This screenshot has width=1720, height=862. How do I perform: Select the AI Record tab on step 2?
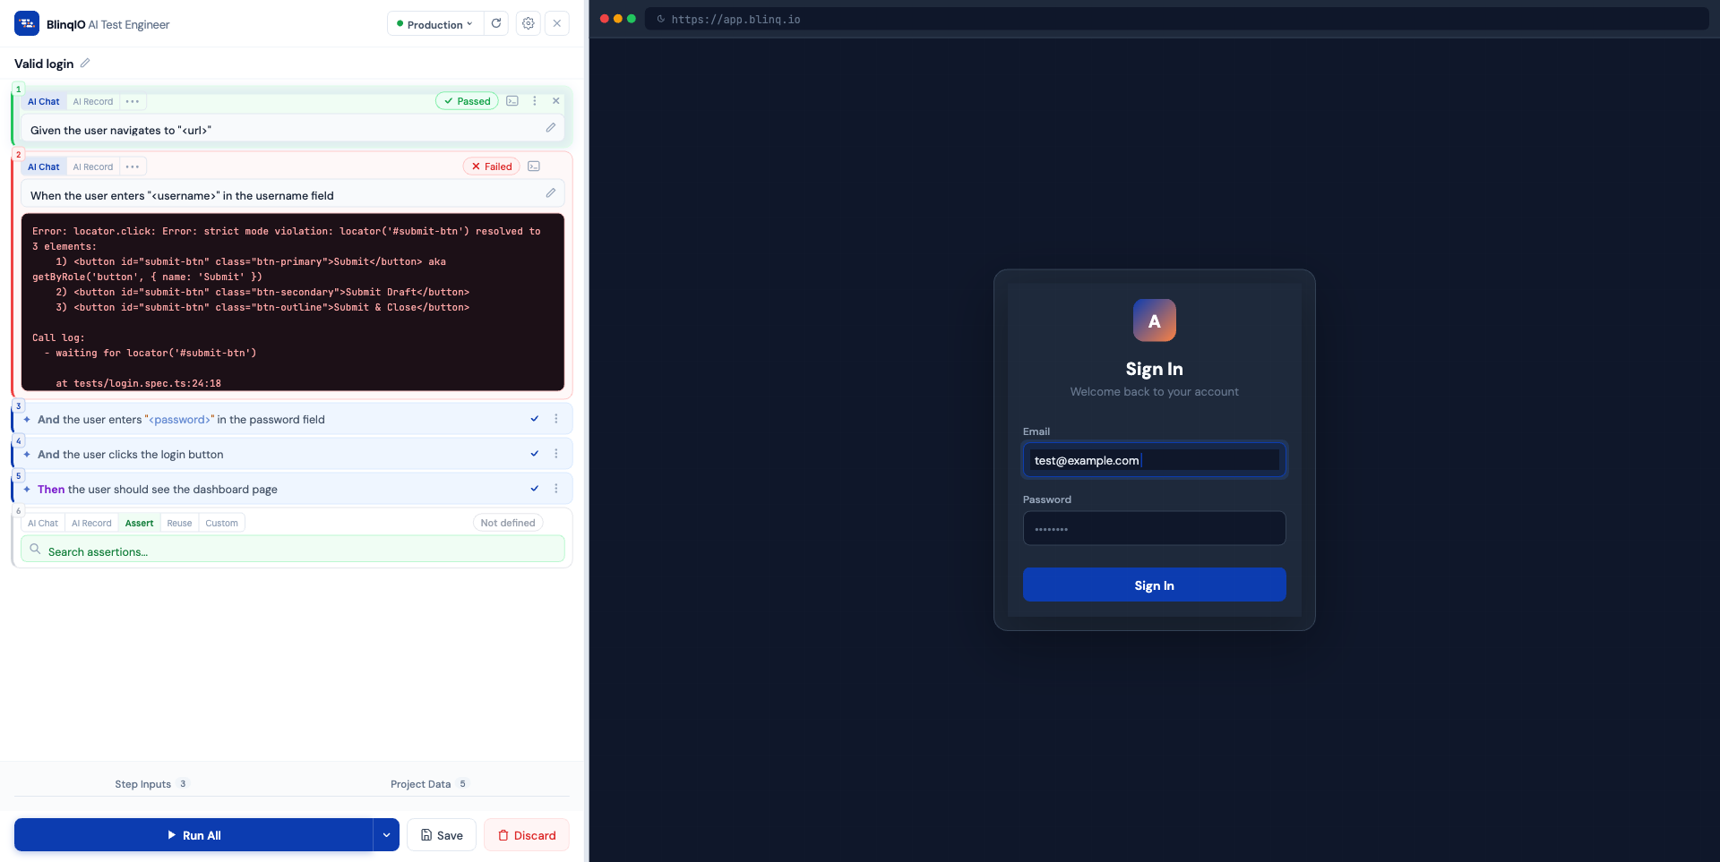click(93, 166)
